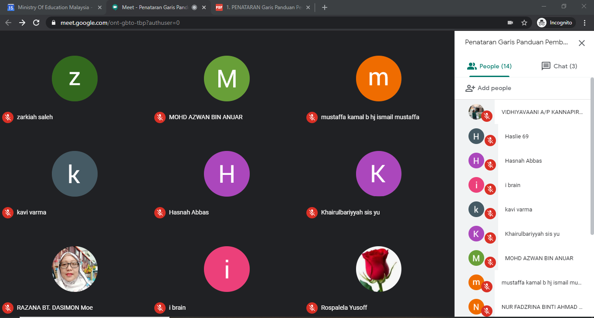Click the recording indicator on the Meet tab
This screenshot has height=318, width=594.
(194, 7)
